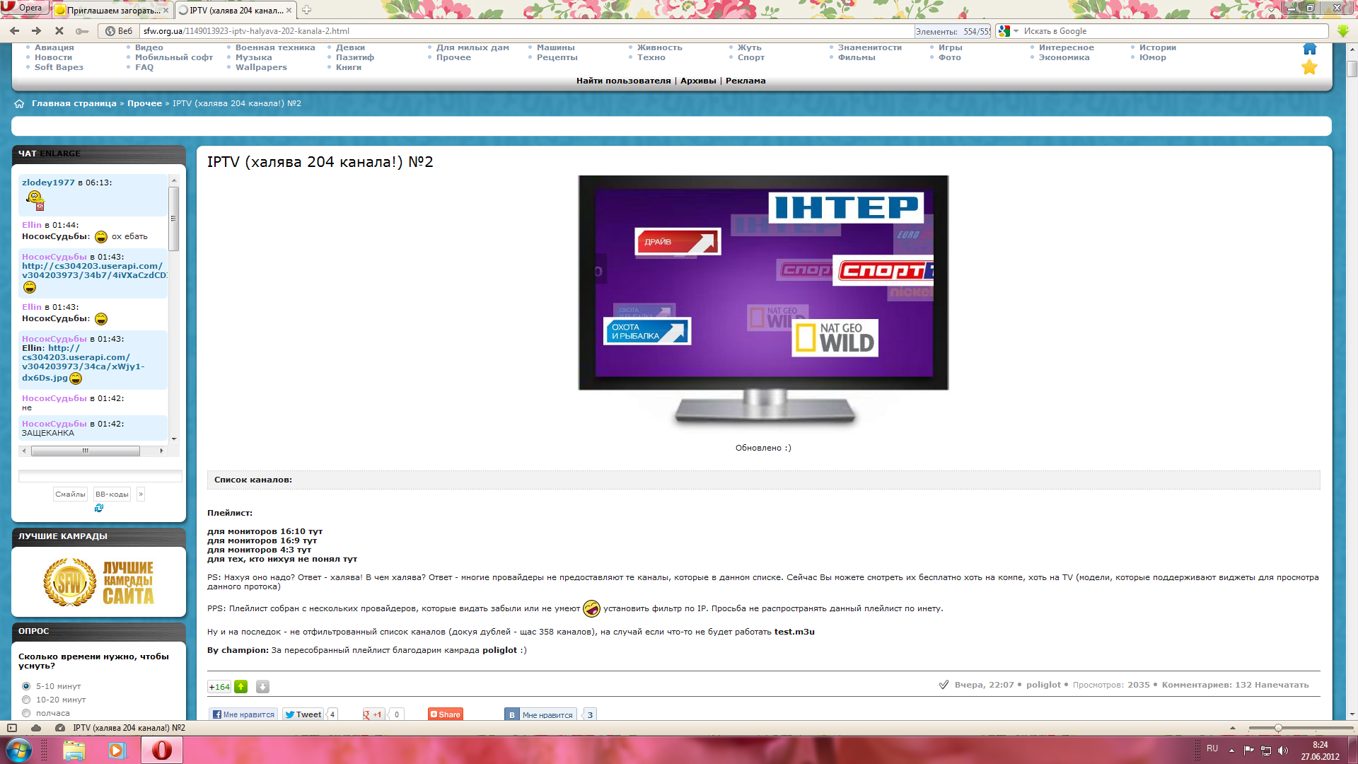
Task: Open the zlodey1977 username in chat
Action: [x=48, y=183]
